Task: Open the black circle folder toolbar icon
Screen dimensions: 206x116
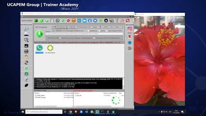Action: coord(106,21)
